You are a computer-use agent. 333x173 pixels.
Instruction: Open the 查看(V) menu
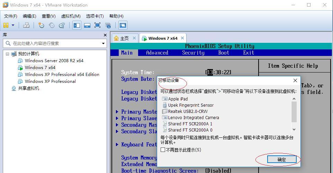pos(48,16)
